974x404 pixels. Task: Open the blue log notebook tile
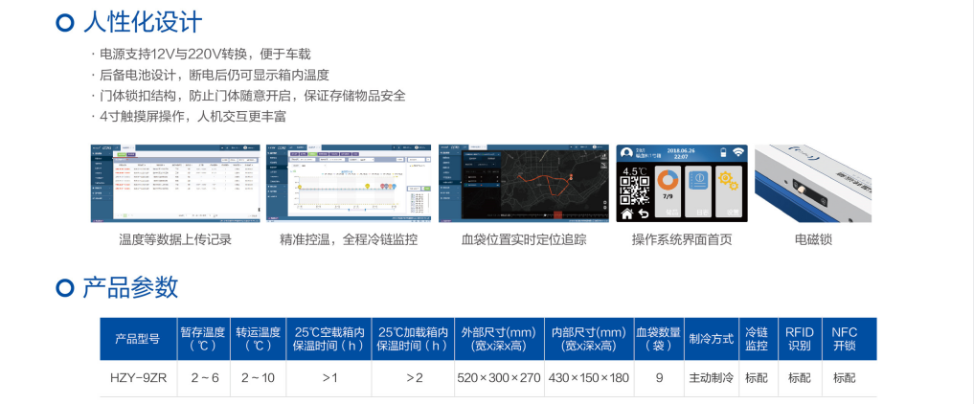pyautogui.click(x=698, y=191)
